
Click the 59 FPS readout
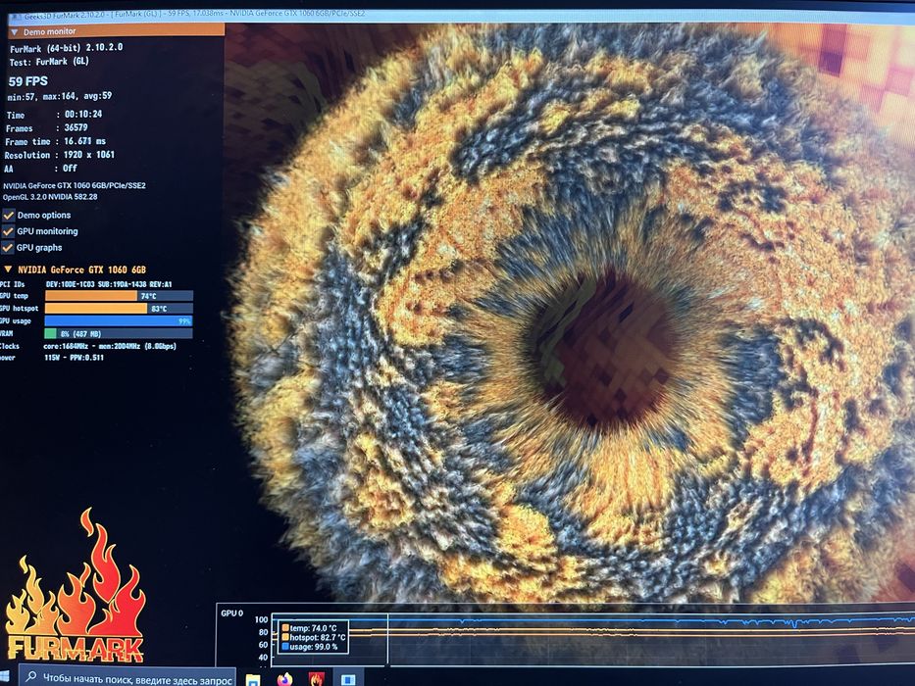pos(28,81)
